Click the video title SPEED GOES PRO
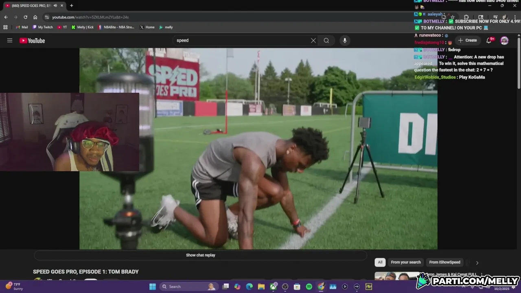521x293 pixels. pos(86,272)
